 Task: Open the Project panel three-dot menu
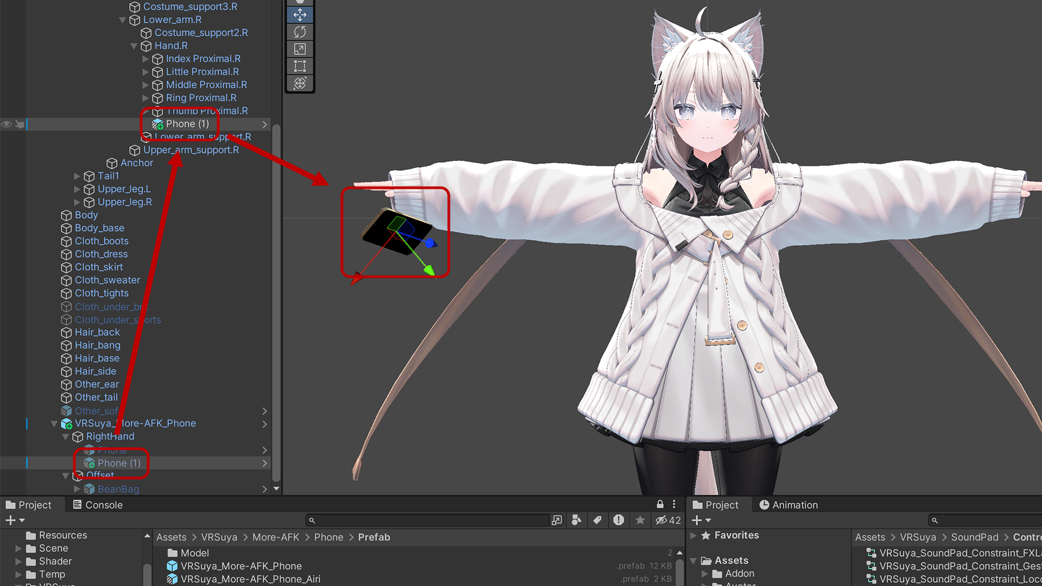coord(674,504)
